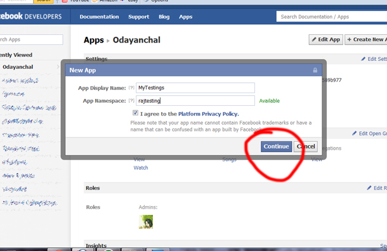Open the Platform Privacy Policy link
Viewport: 387px width, 251px height.
pyautogui.click(x=208, y=114)
